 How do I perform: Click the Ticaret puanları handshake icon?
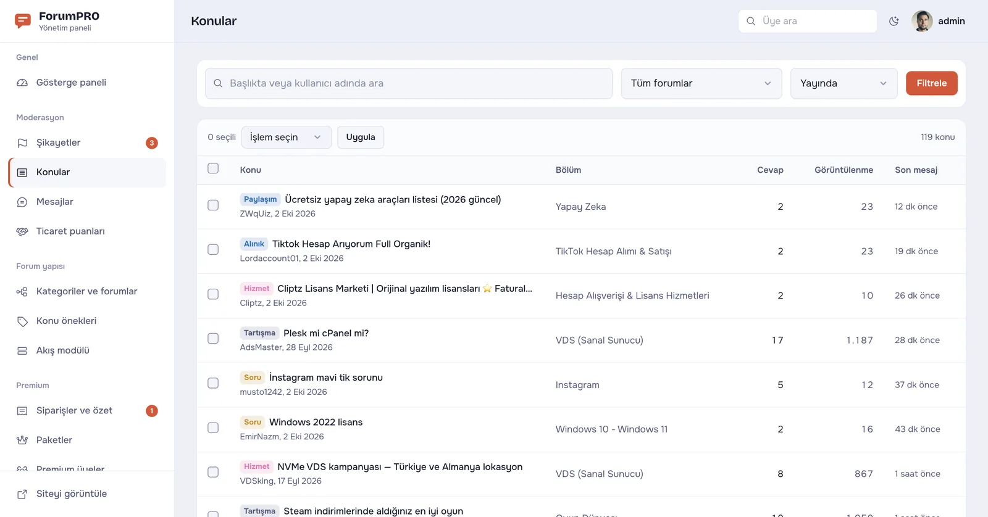click(x=22, y=232)
